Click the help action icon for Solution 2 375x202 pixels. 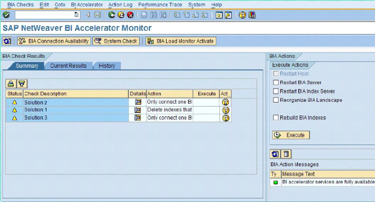pos(225,102)
